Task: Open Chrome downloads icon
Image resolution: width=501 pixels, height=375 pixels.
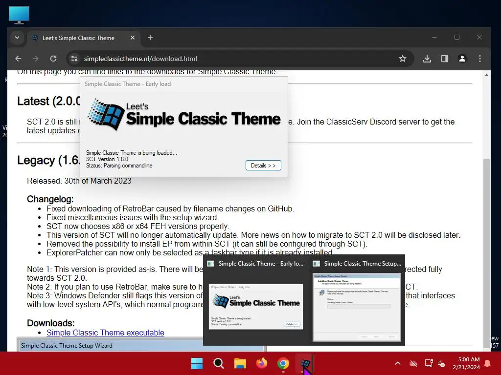Action: 427,59
